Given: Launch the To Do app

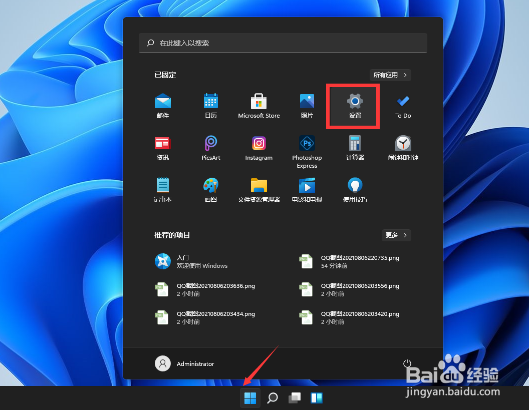Looking at the screenshot, I should coord(403,106).
